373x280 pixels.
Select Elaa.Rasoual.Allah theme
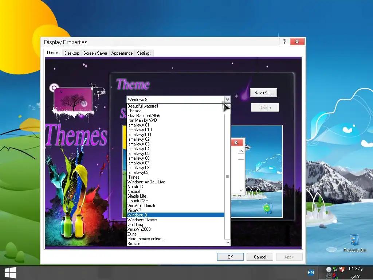(x=176, y=116)
